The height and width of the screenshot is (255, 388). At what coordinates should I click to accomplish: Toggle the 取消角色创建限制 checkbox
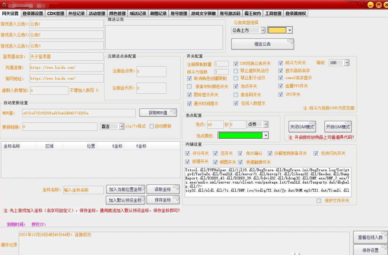coord(190,78)
